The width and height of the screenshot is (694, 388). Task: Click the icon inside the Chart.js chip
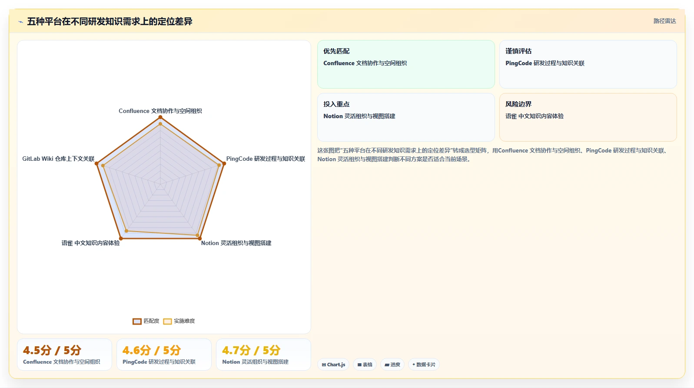(x=324, y=365)
